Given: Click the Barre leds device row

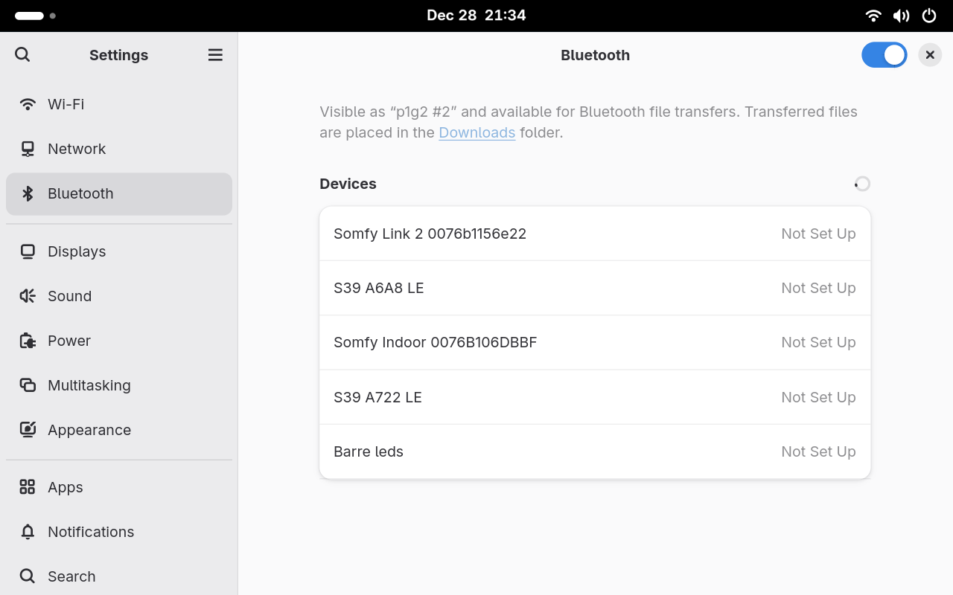Looking at the screenshot, I should [594, 451].
